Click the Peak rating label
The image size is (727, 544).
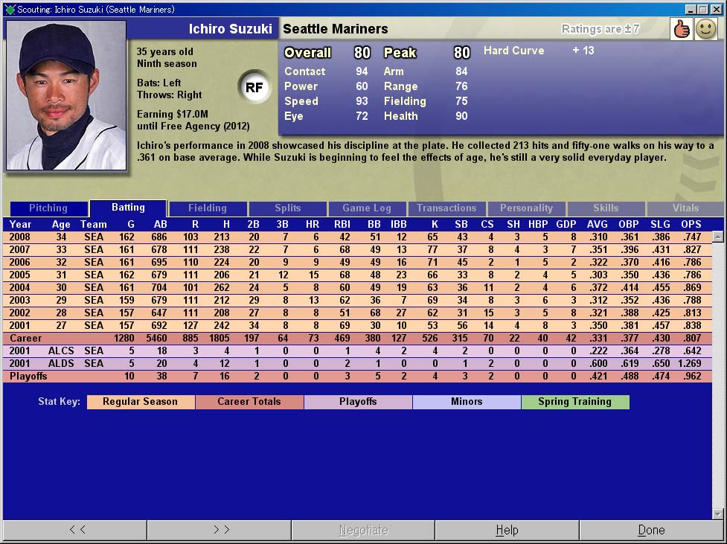pos(400,53)
